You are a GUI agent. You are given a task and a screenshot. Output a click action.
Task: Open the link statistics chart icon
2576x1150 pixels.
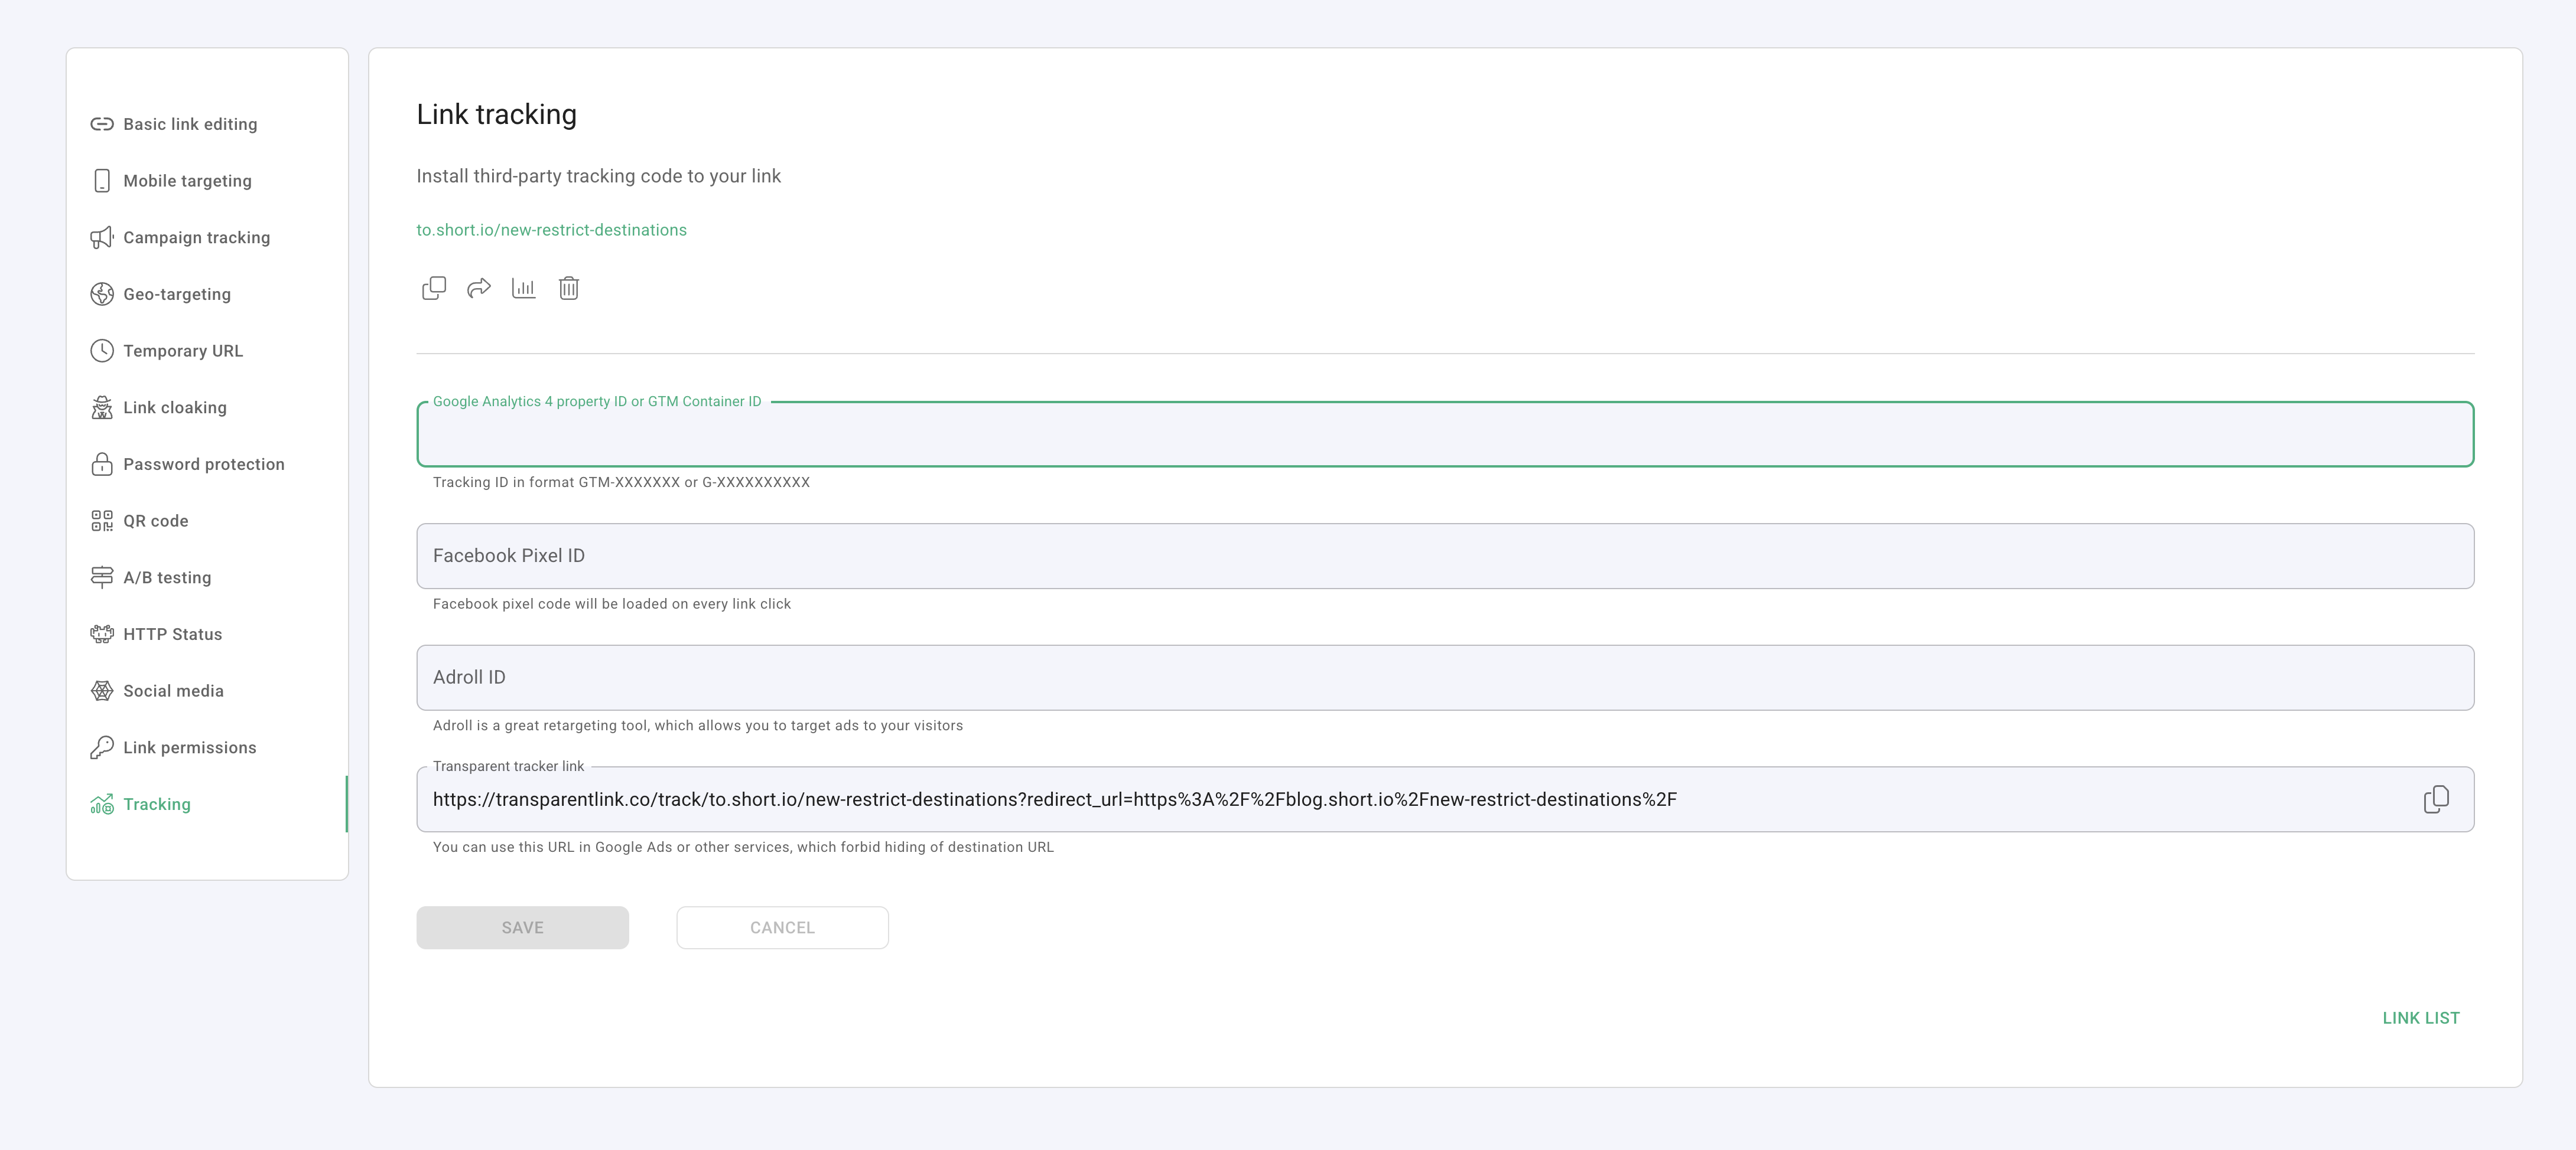click(x=524, y=287)
